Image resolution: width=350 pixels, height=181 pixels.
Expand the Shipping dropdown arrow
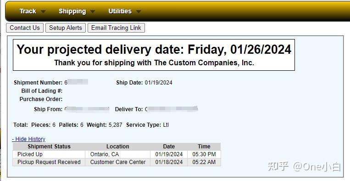coord(93,11)
